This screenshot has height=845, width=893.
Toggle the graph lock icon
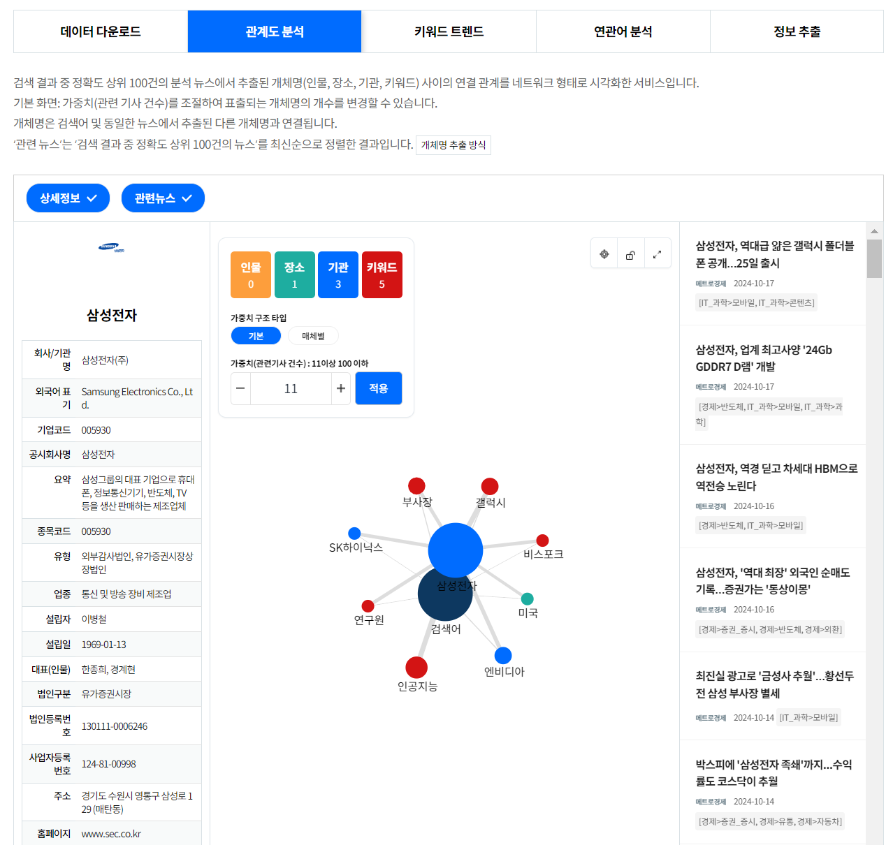pyautogui.click(x=630, y=255)
